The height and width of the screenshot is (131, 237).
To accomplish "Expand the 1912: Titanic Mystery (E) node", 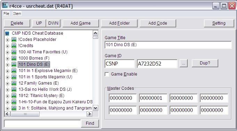I will (7, 96).
